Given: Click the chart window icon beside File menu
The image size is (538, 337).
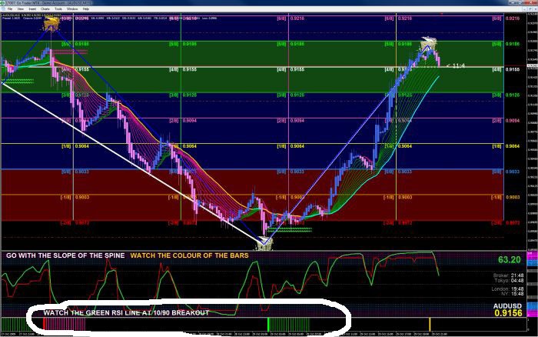Looking at the screenshot, I should (x=3, y=9).
